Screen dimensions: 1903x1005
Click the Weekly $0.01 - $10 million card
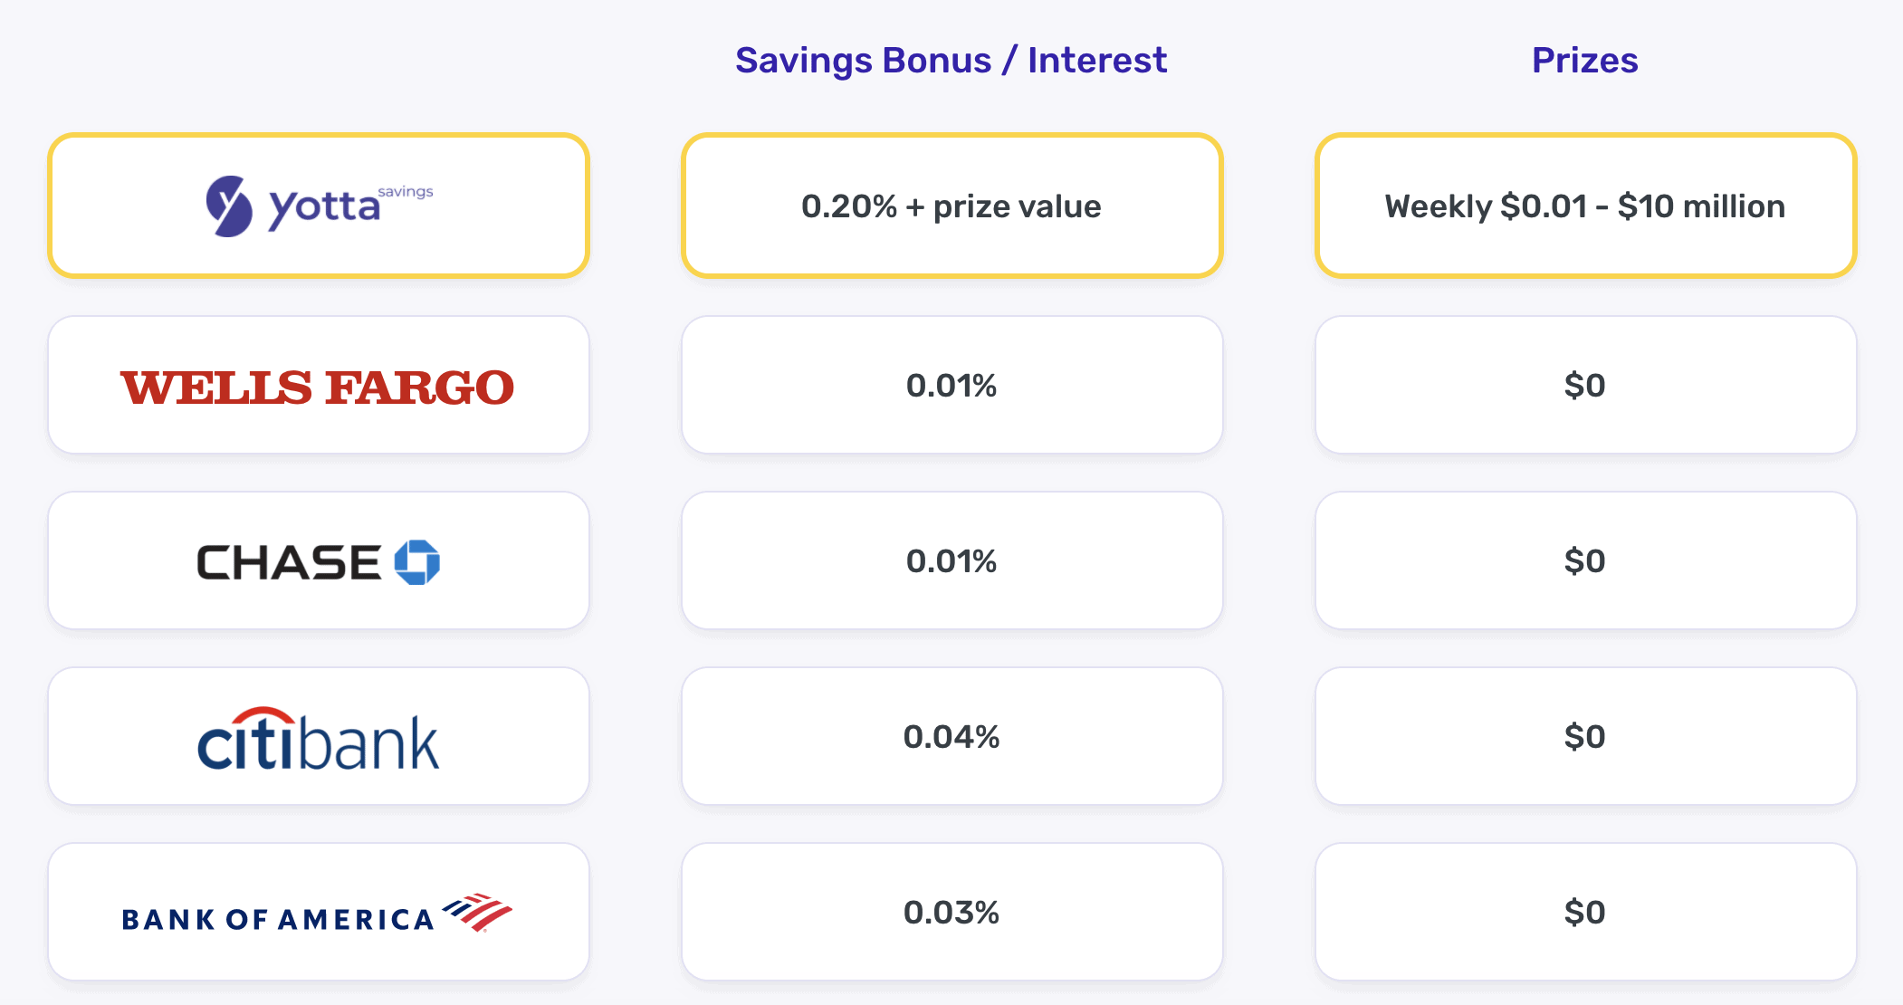(x=1585, y=206)
